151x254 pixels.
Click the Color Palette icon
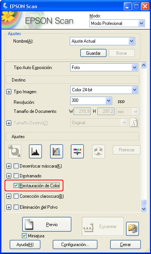[99, 151]
